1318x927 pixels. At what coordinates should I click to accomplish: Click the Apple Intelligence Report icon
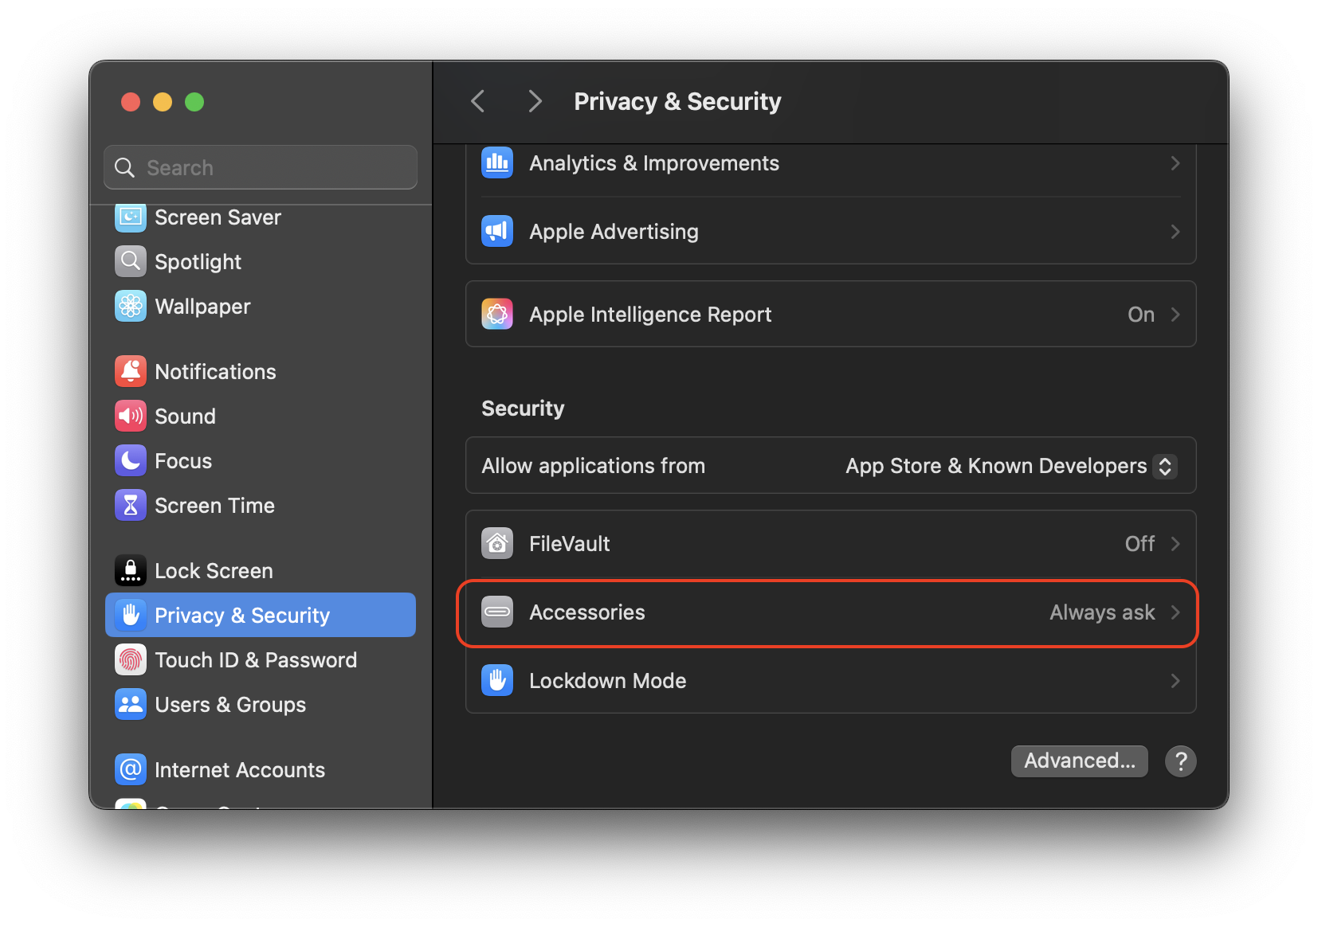[x=497, y=315]
